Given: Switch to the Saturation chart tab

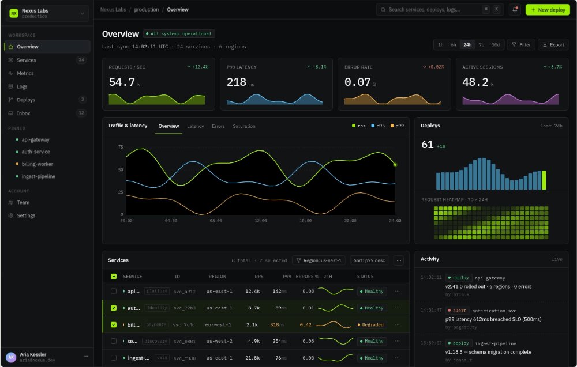Looking at the screenshot, I should click(x=244, y=126).
